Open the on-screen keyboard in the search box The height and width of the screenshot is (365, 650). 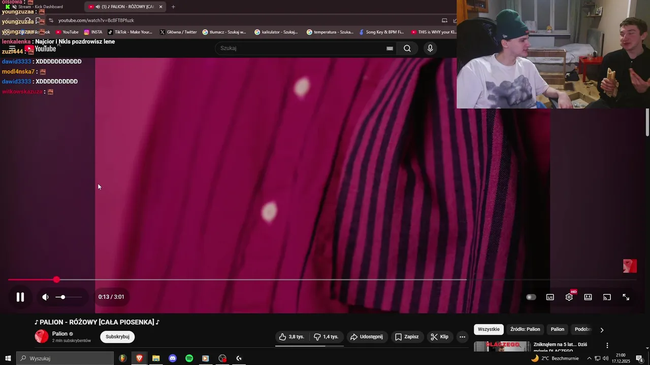[389, 48]
